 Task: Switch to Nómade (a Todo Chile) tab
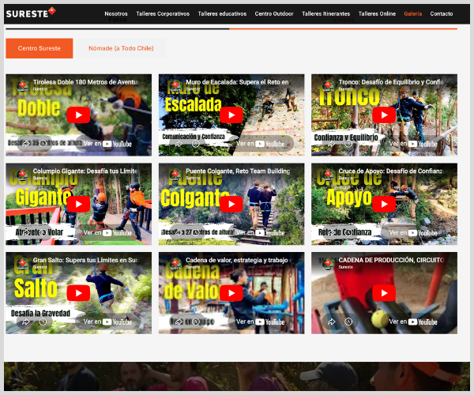click(x=121, y=48)
